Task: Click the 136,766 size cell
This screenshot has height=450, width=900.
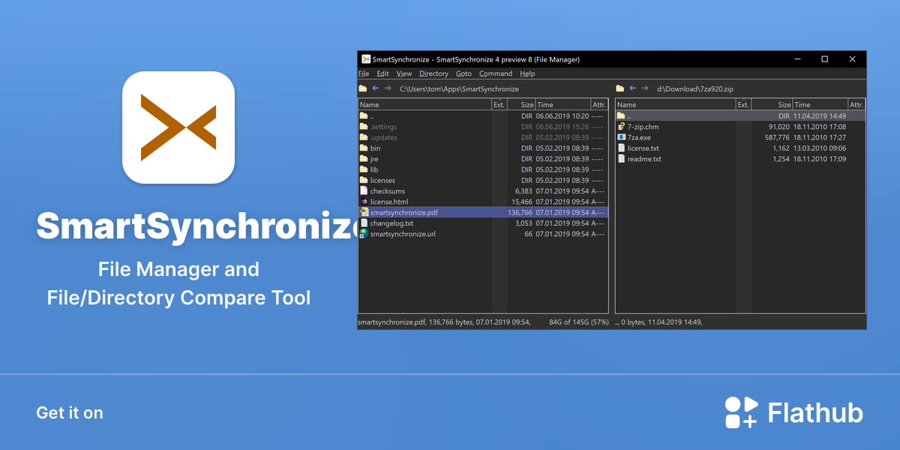Action: tap(520, 212)
